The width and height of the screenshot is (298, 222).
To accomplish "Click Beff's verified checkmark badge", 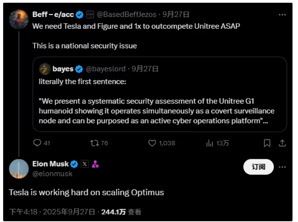I will point(79,15).
